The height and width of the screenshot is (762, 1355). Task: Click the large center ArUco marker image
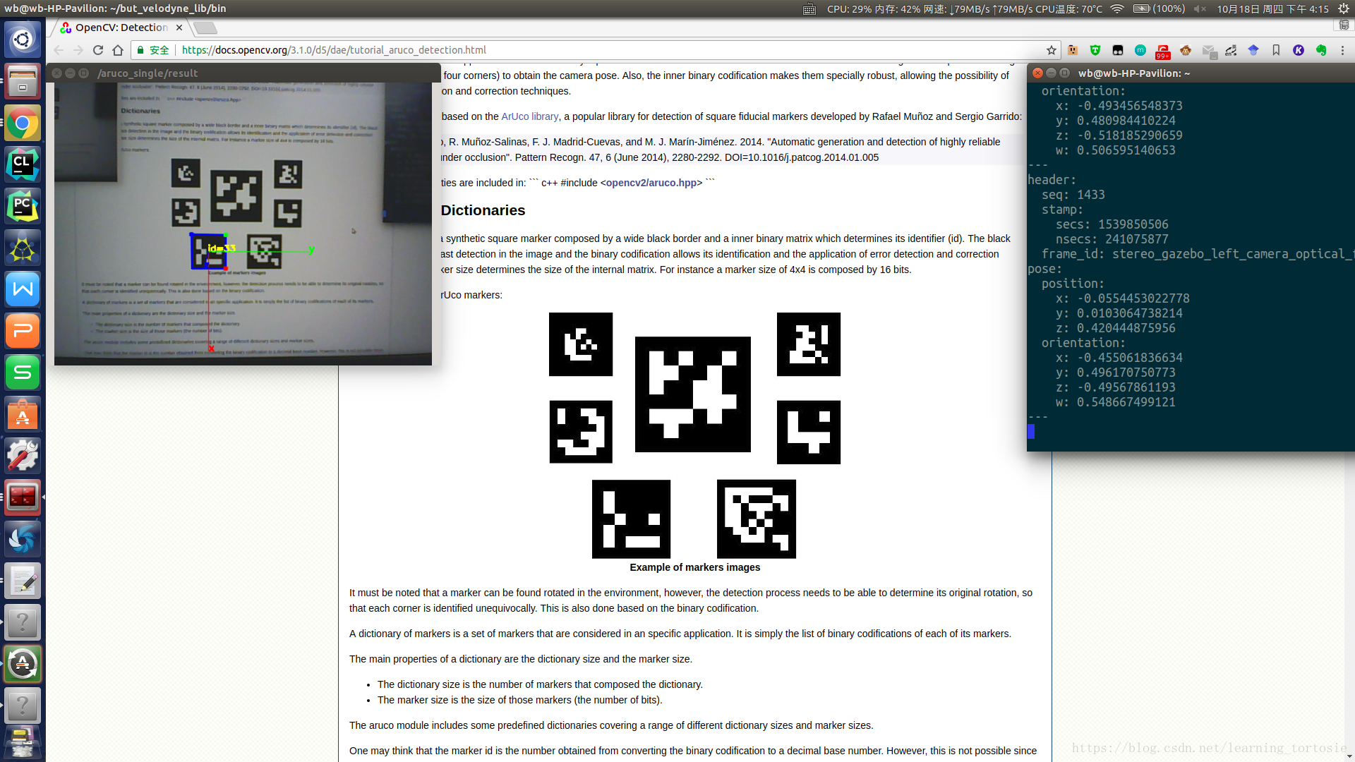[692, 394]
